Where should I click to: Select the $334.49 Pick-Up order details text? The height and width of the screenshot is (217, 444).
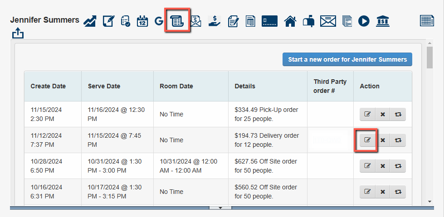(x=266, y=114)
